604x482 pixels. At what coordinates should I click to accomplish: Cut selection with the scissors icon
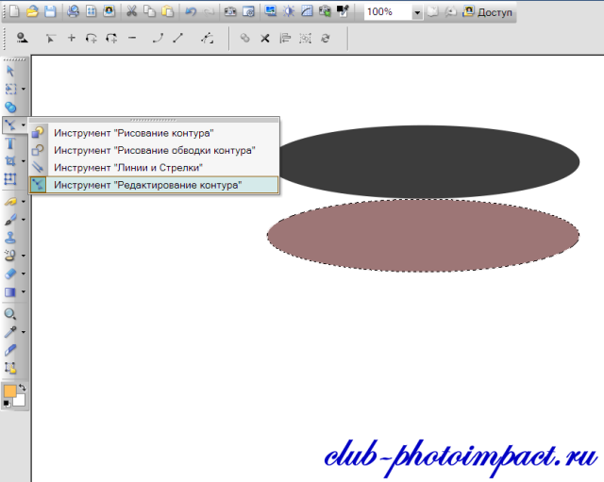(132, 11)
